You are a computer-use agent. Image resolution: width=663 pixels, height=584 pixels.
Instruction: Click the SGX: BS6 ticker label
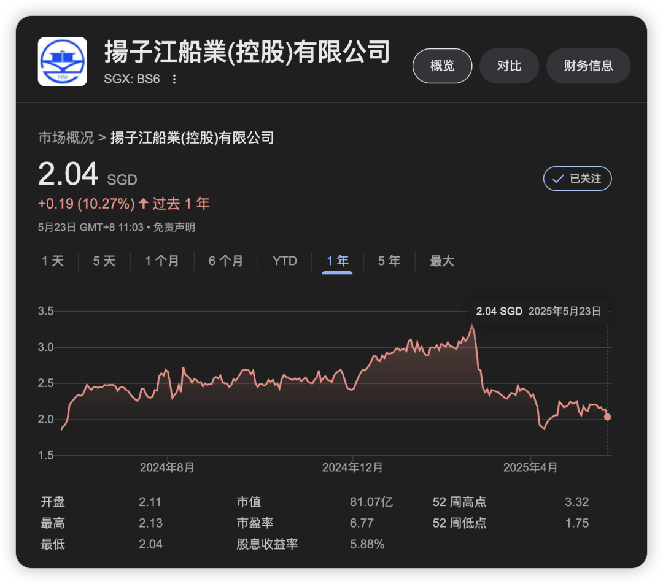[x=132, y=79]
